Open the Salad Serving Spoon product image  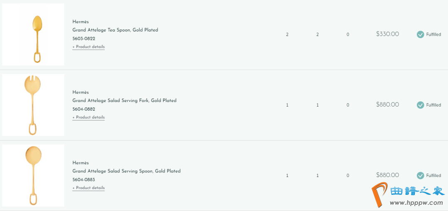(x=33, y=175)
